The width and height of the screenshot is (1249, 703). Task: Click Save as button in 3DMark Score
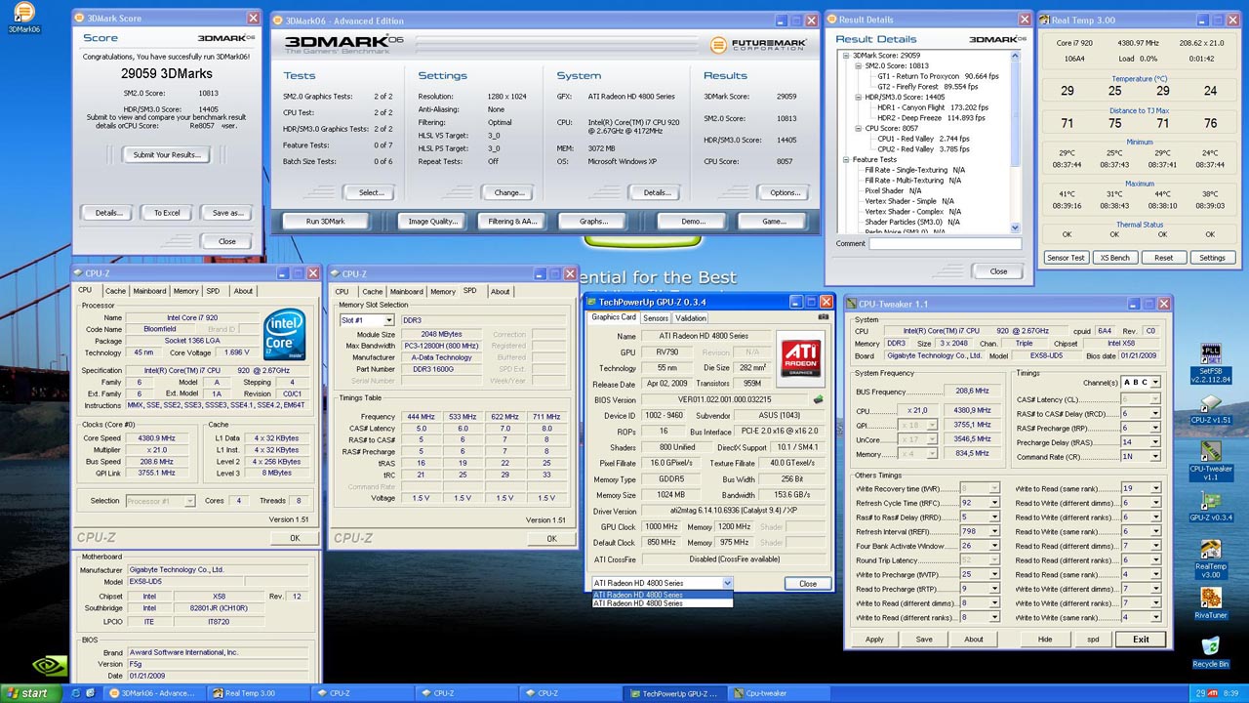coord(226,213)
